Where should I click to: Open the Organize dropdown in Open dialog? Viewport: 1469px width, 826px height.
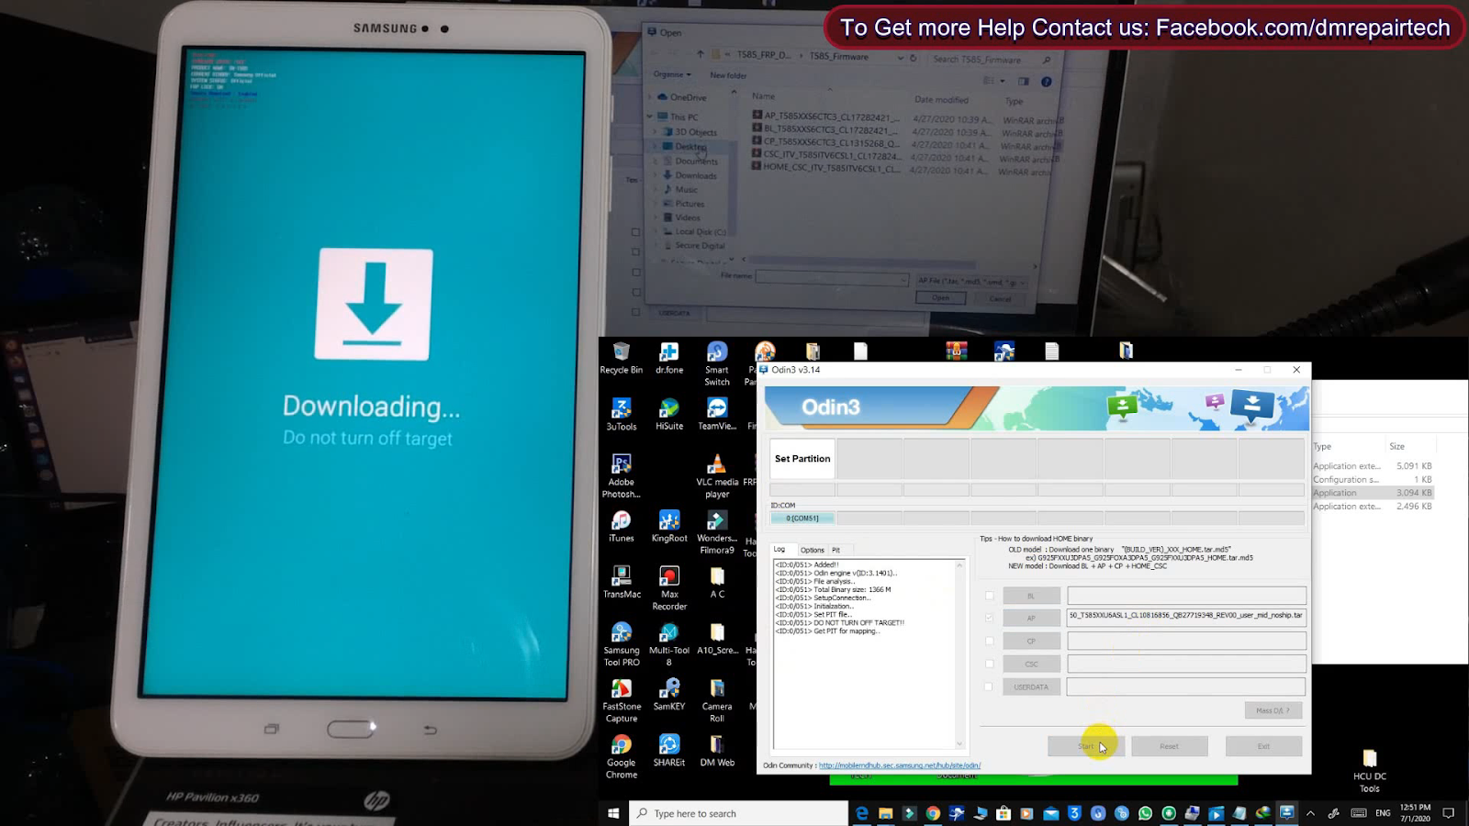pyautogui.click(x=672, y=74)
